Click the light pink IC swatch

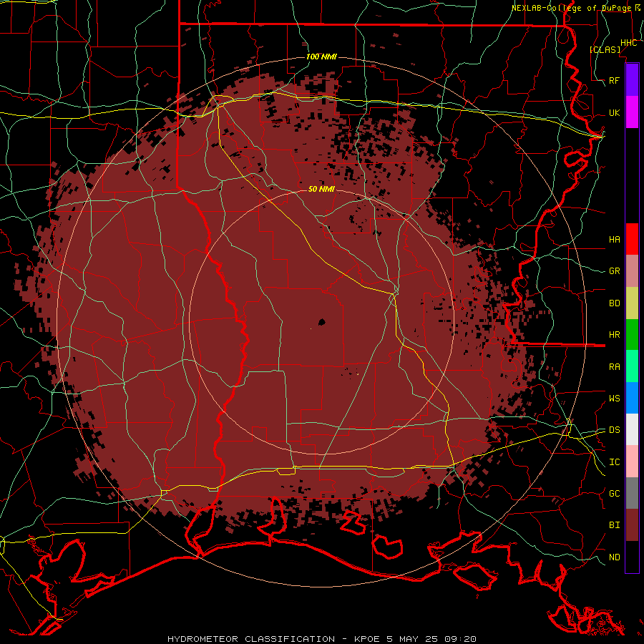click(x=632, y=462)
